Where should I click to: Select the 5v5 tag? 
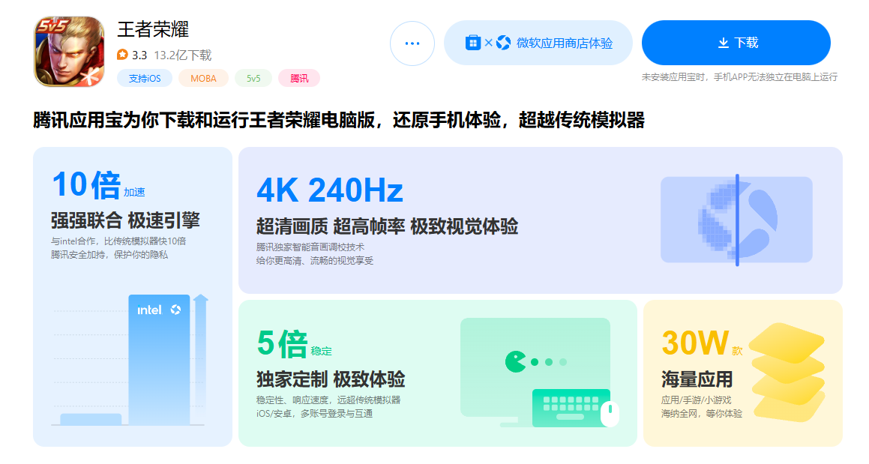coord(253,78)
